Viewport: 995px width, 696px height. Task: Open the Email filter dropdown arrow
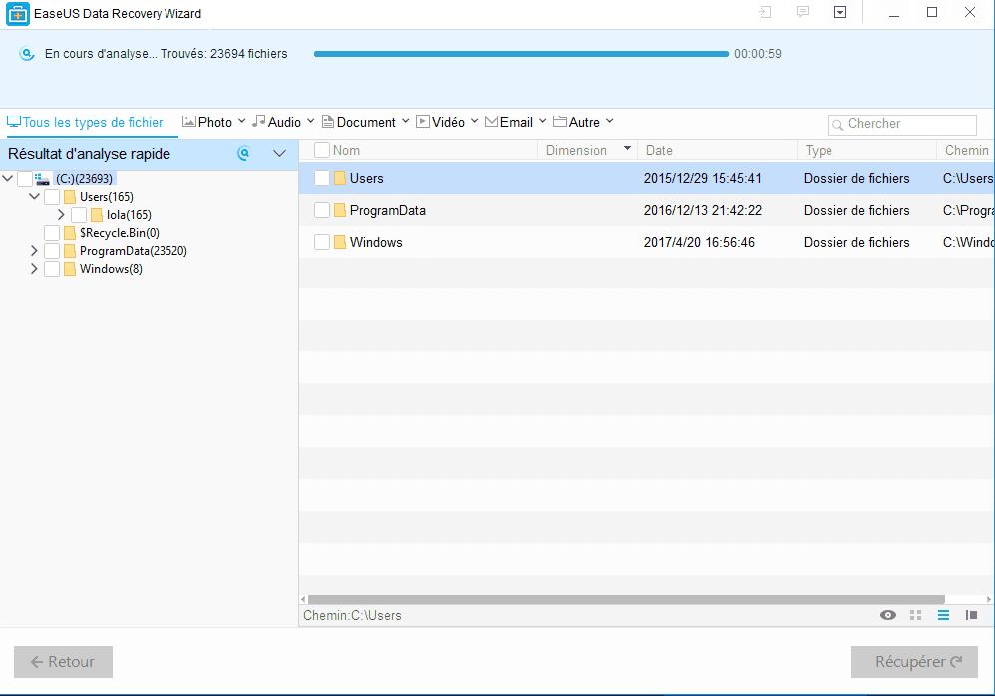[x=542, y=121]
